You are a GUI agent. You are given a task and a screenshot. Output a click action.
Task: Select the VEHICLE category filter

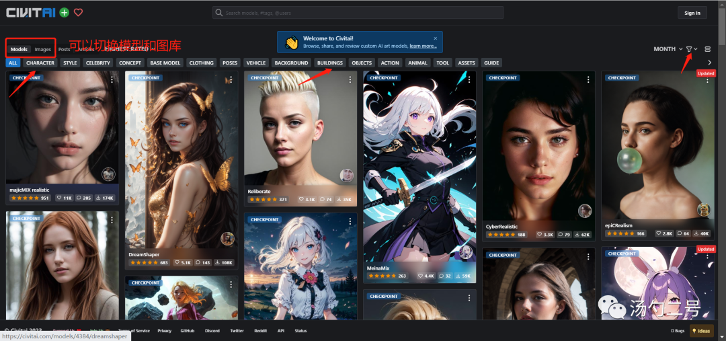(256, 63)
